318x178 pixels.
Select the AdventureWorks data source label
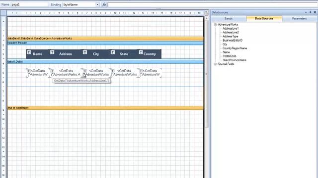pos(228,24)
